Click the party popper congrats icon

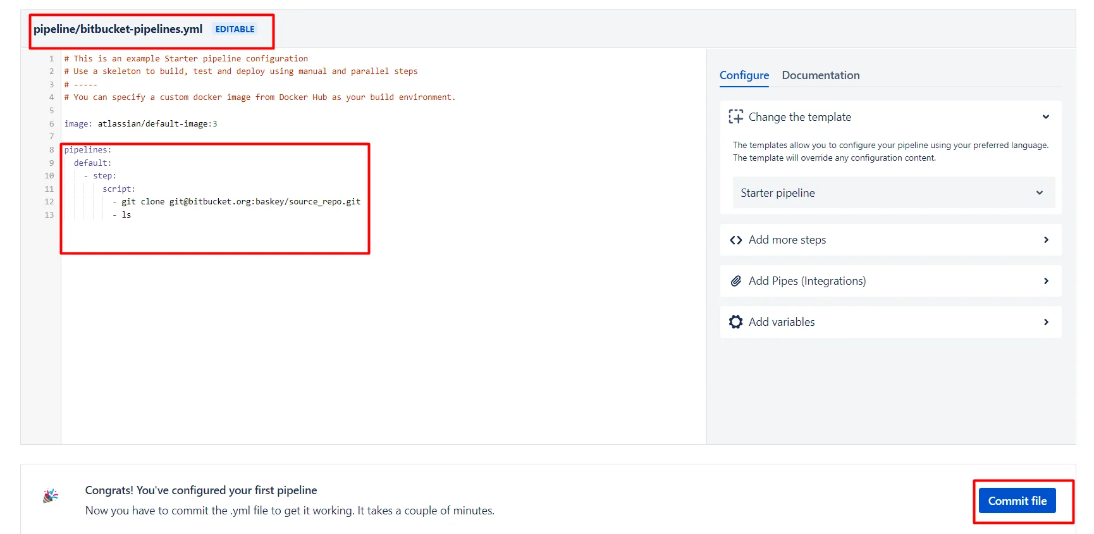(51, 496)
